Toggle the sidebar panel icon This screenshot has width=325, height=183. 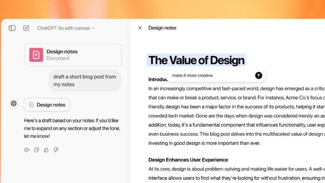pos(12,28)
